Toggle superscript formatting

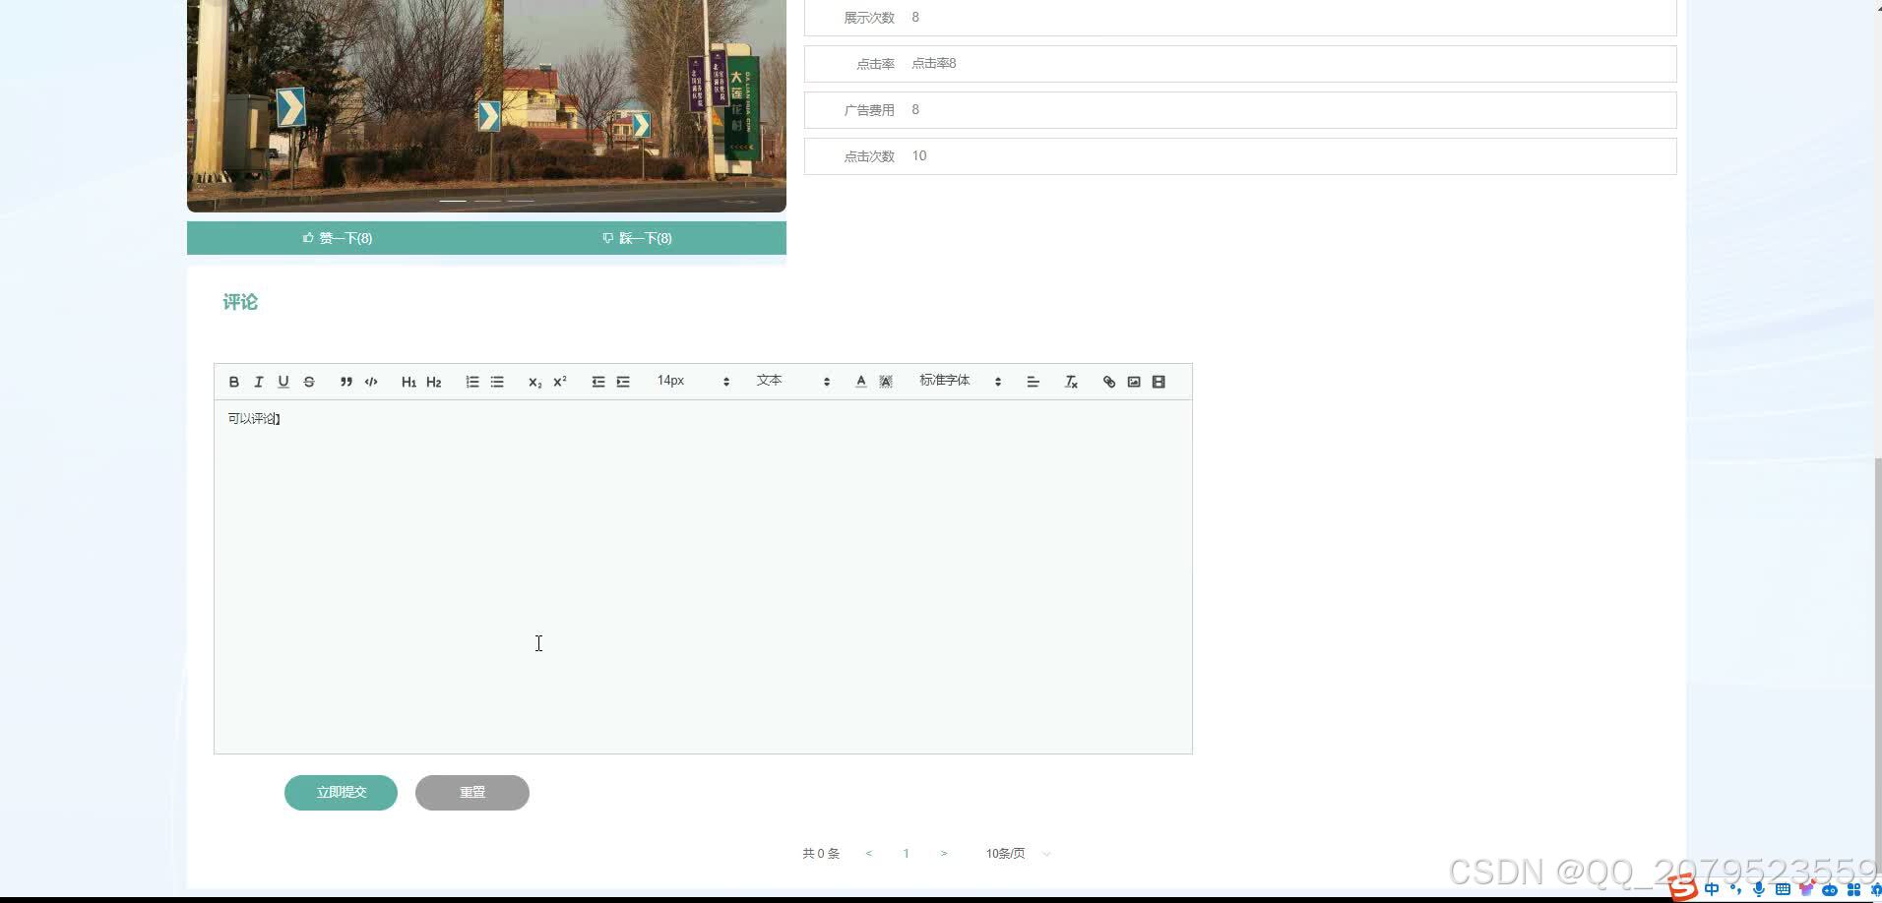pos(559,382)
